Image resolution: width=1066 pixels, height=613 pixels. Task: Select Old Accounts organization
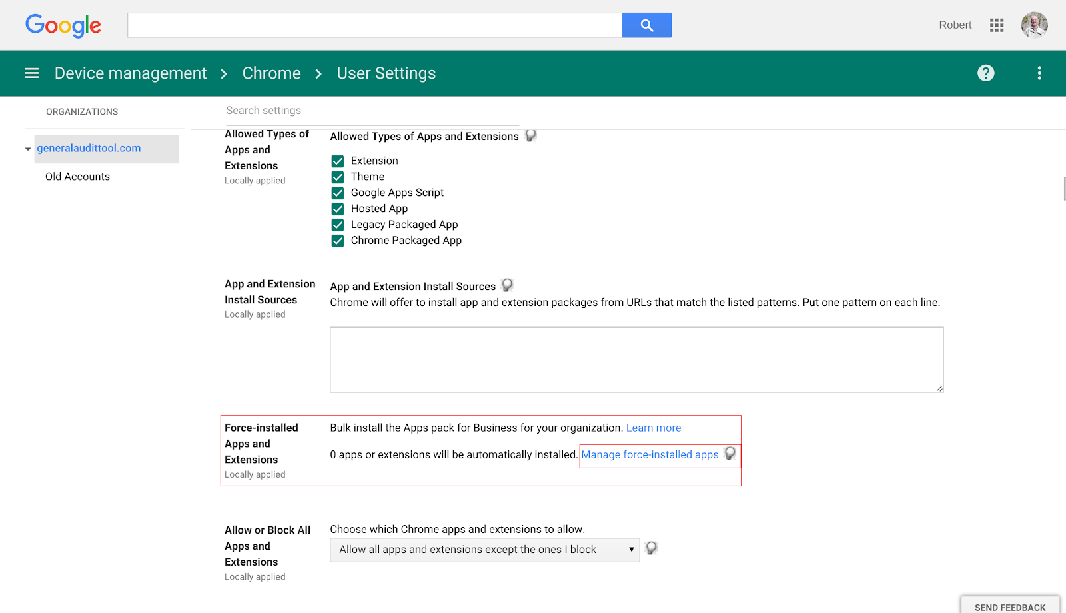click(77, 177)
